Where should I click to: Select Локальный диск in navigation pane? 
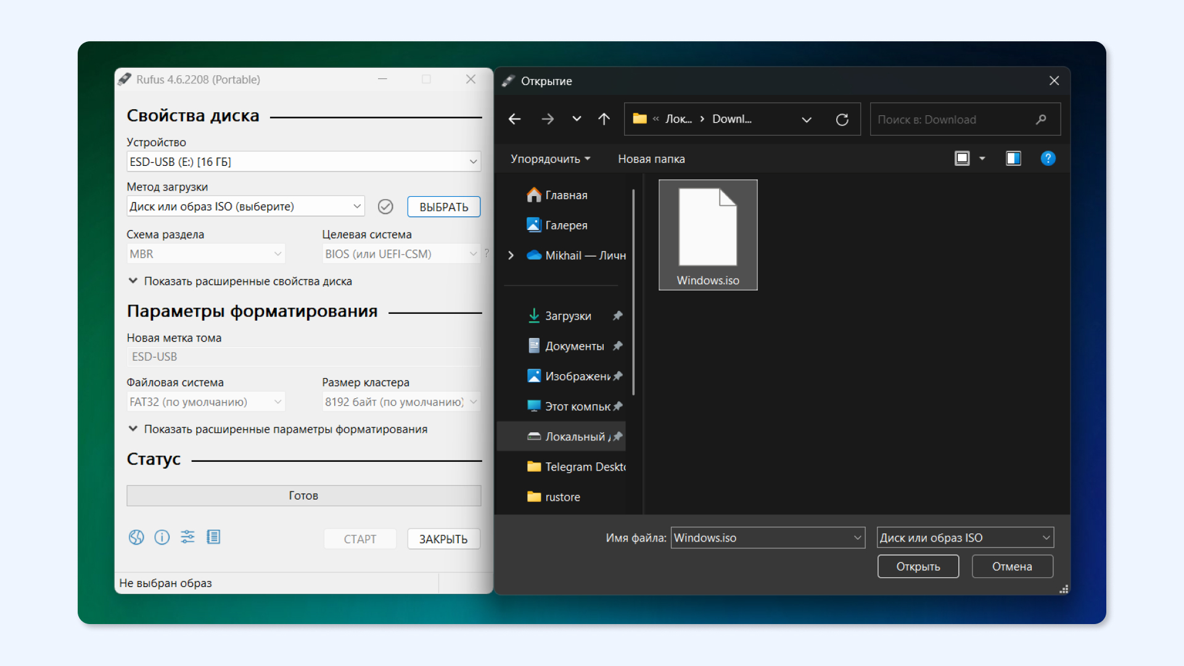point(561,437)
